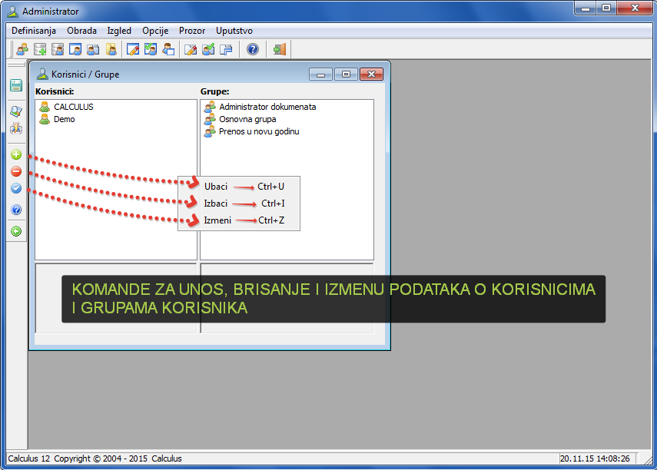Select the Administrator dokumenata group
657x470 pixels.
pyautogui.click(x=267, y=107)
